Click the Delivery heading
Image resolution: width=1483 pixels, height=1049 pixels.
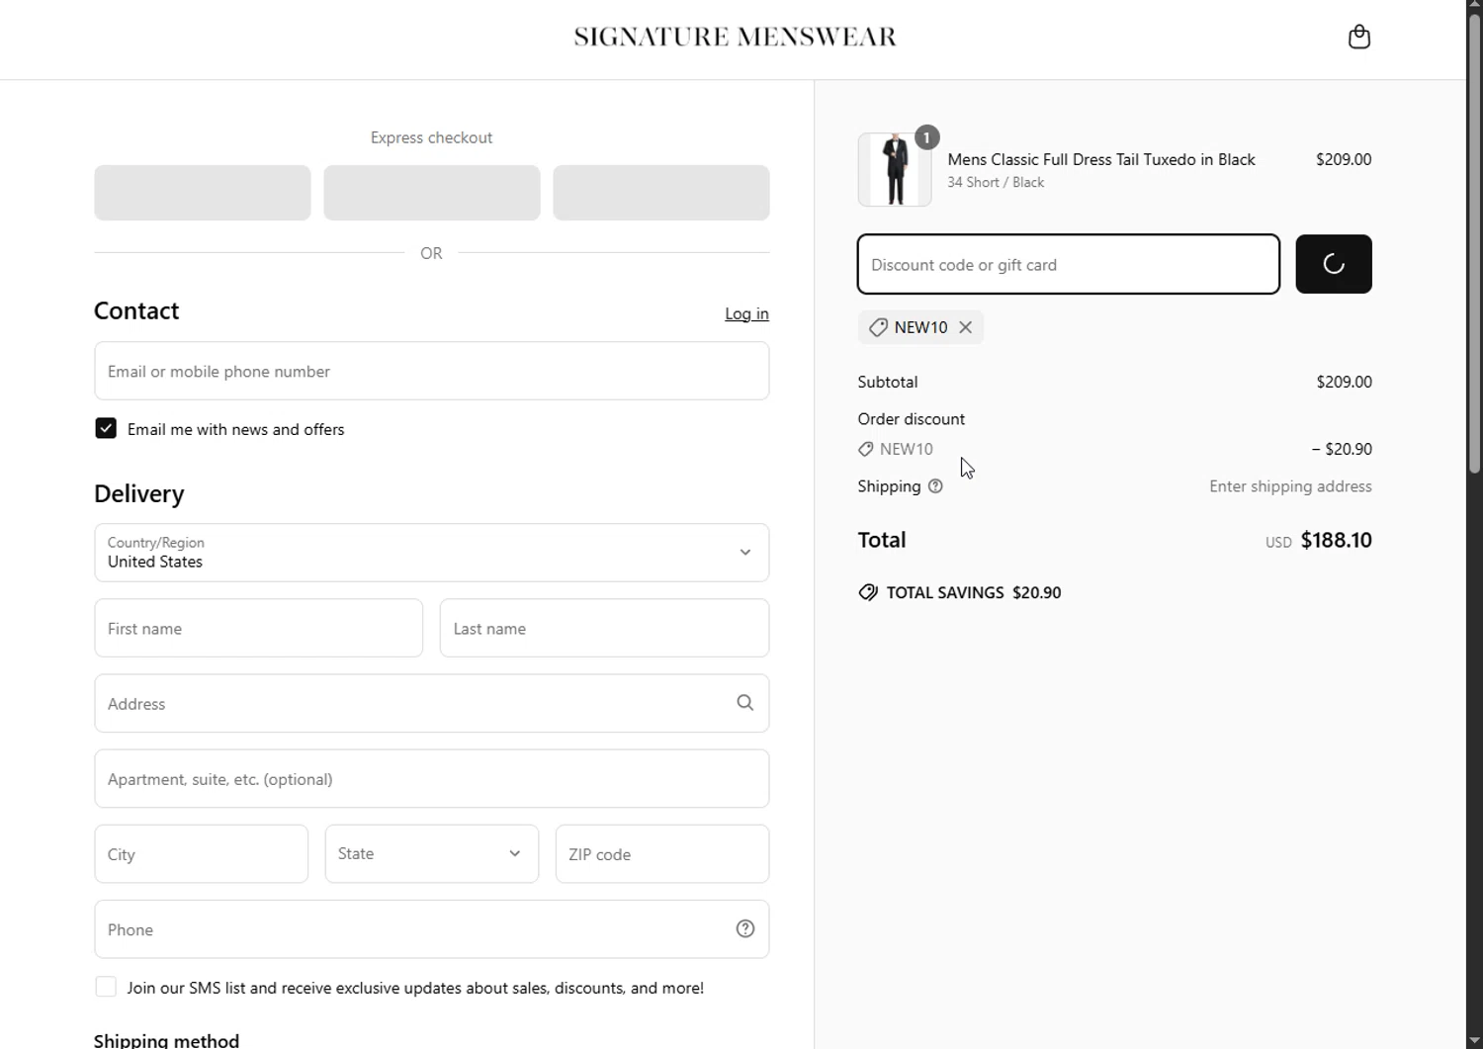[139, 493]
